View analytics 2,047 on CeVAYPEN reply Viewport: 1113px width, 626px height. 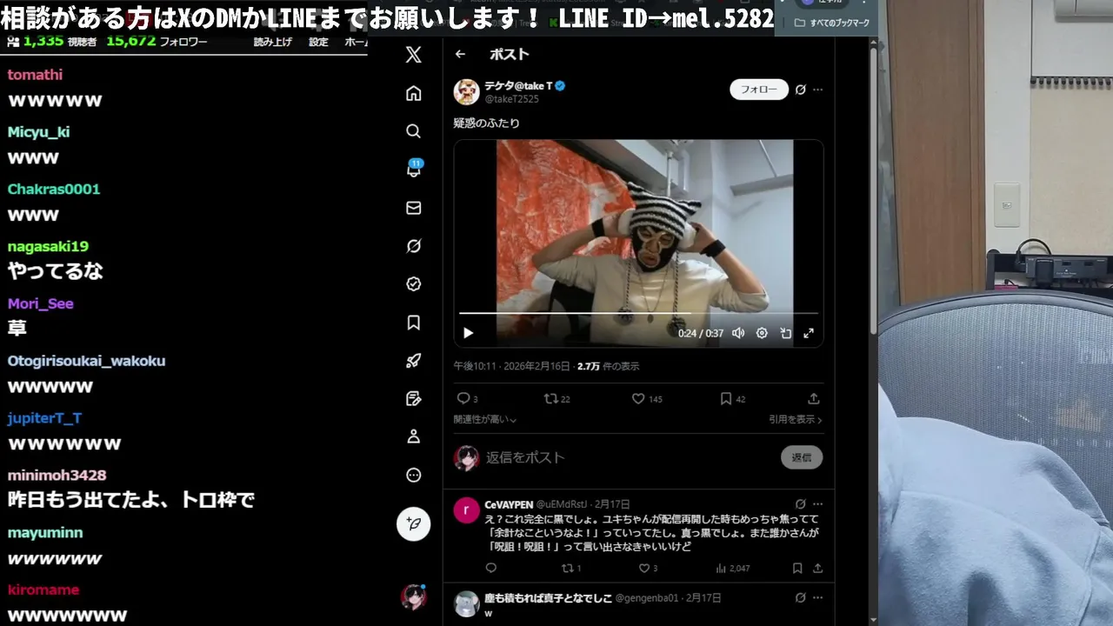click(732, 568)
